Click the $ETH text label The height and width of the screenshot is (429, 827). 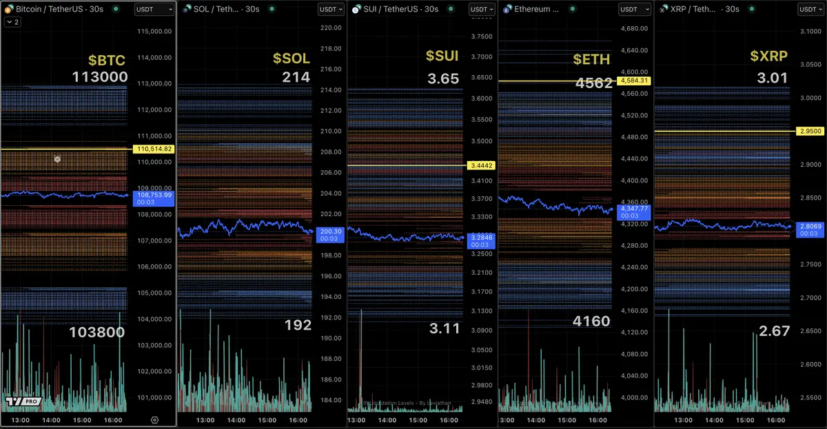click(592, 61)
